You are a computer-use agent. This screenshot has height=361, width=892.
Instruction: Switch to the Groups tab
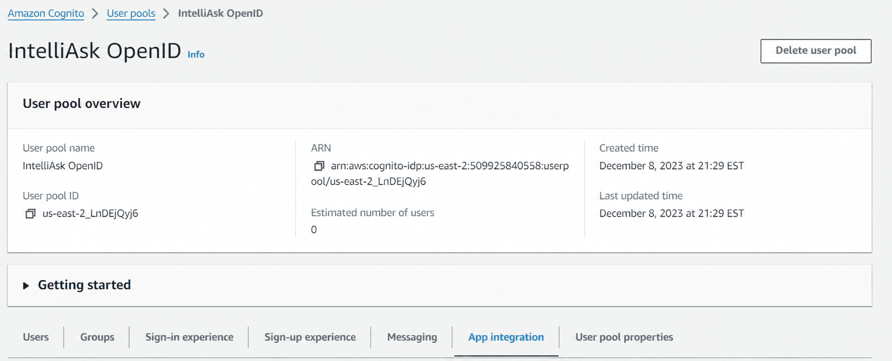[97, 337]
